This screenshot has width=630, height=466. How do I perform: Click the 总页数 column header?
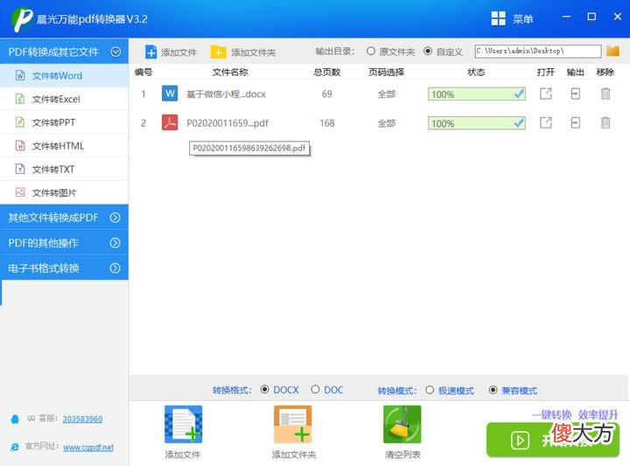point(327,73)
